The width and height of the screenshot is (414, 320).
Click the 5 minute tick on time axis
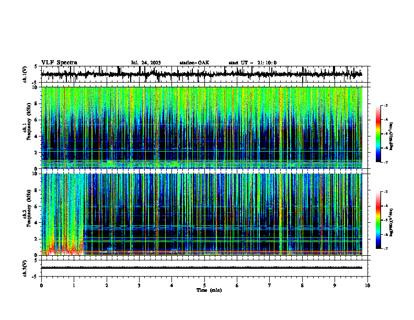click(x=204, y=285)
